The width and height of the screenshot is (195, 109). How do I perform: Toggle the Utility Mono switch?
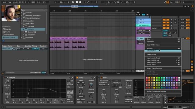pyautogui.click(x=81, y=96)
